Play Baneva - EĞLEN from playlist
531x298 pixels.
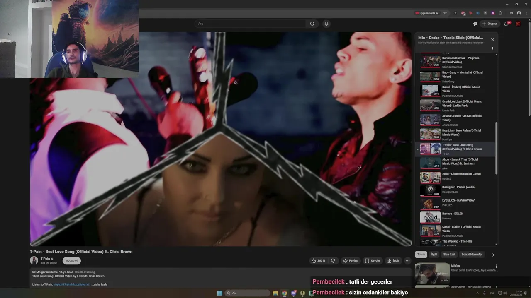click(455, 217)
